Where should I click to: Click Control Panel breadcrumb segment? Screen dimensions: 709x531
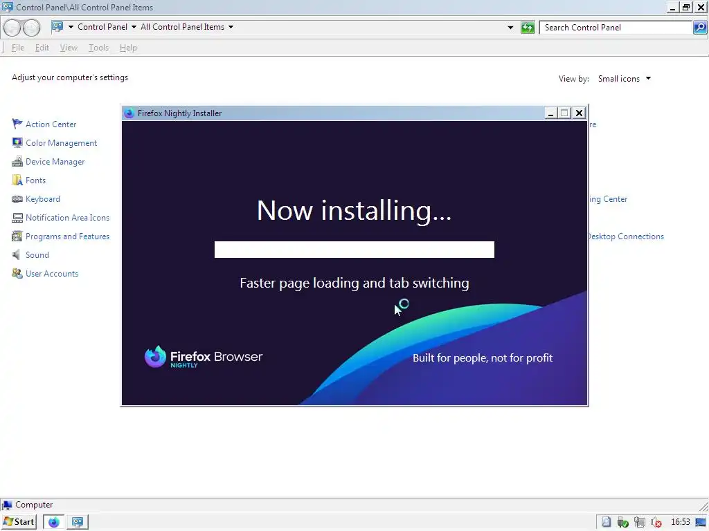(x=102, y=27)
